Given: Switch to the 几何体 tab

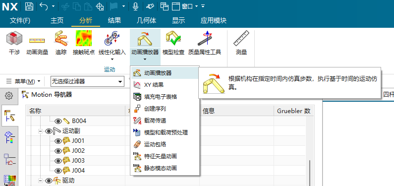Looking at the screenshot, I should 147,21.
